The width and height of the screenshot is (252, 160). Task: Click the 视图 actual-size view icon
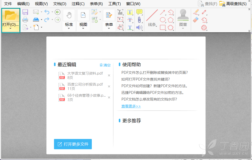(83, 15)
